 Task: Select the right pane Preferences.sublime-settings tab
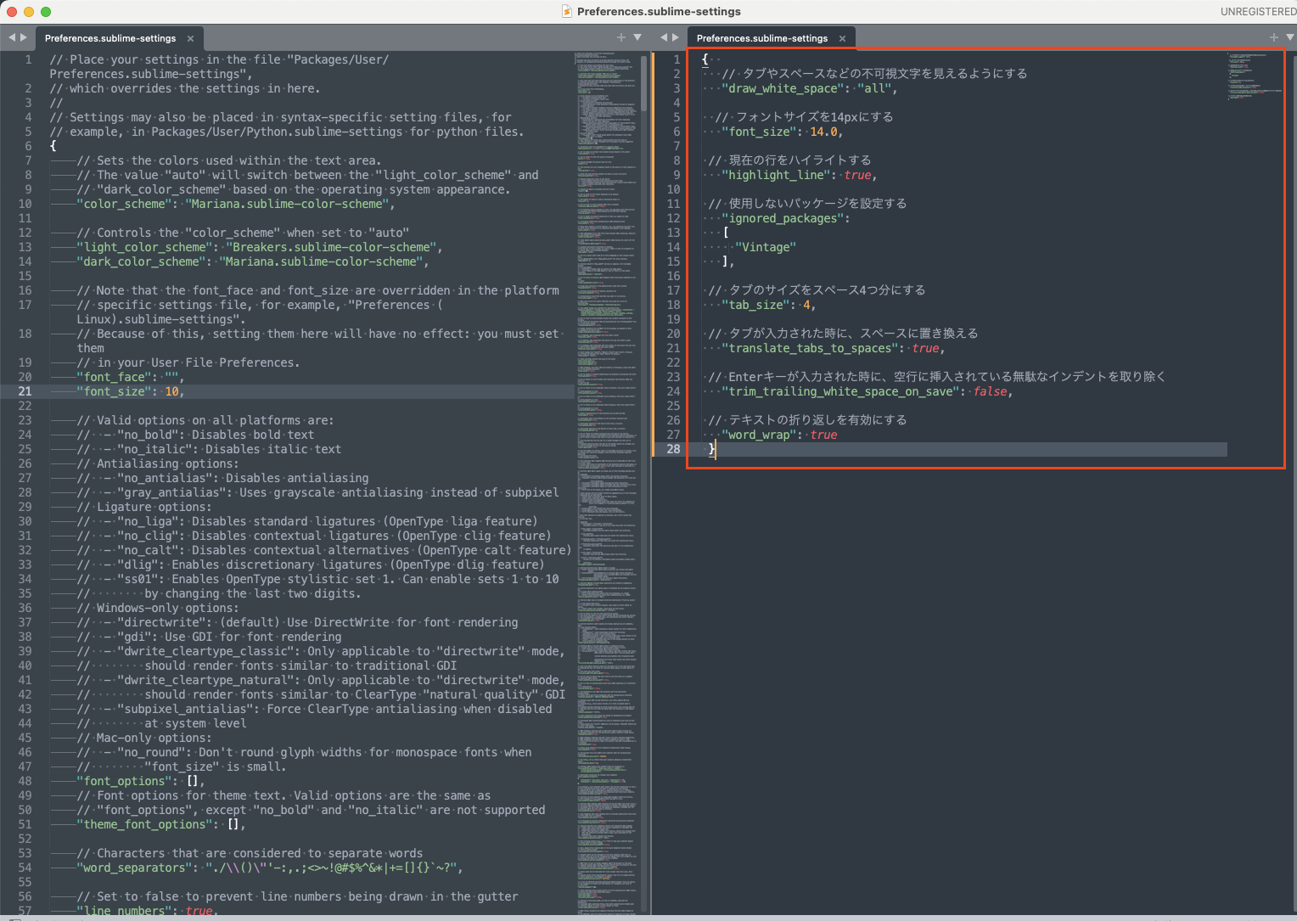coord(761,37)
